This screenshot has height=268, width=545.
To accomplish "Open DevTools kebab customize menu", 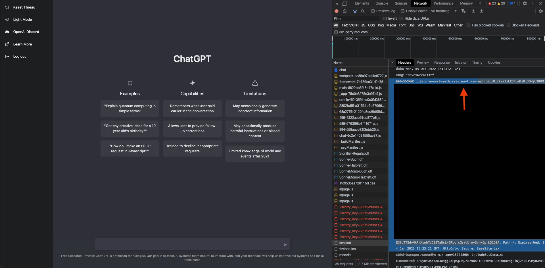I will (533, 3).
